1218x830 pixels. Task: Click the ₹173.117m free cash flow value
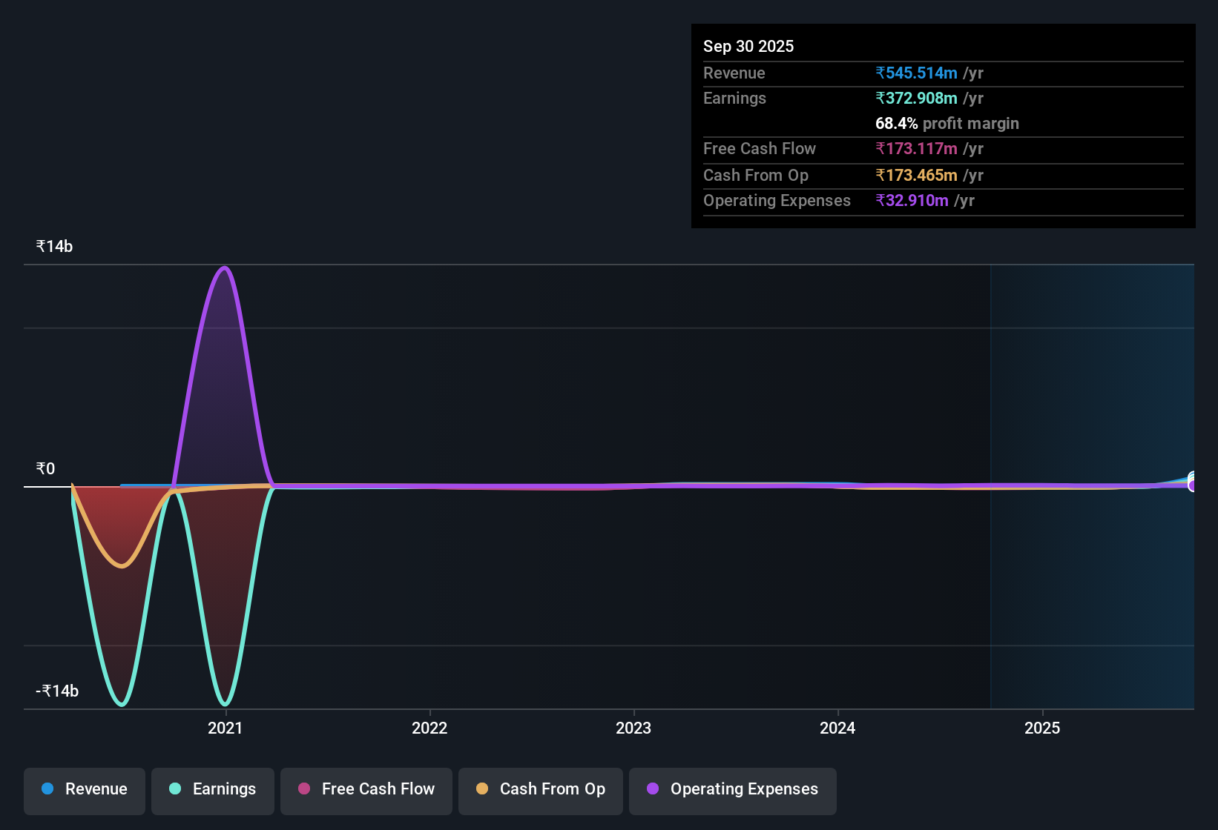pyautogui.click(x=916, y=149)
